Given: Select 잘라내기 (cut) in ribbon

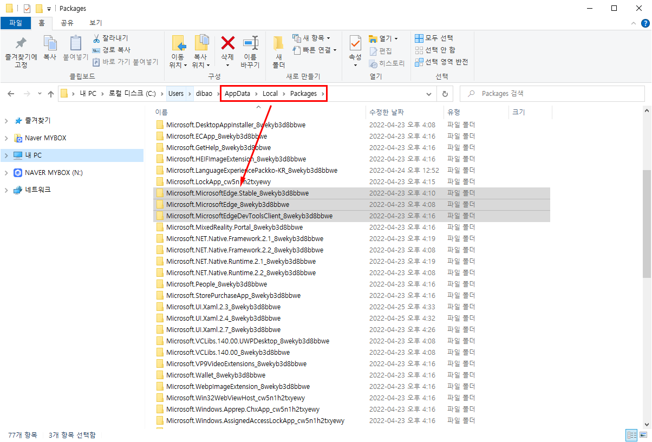Looking at the screenshot, I should pos(110,38).
